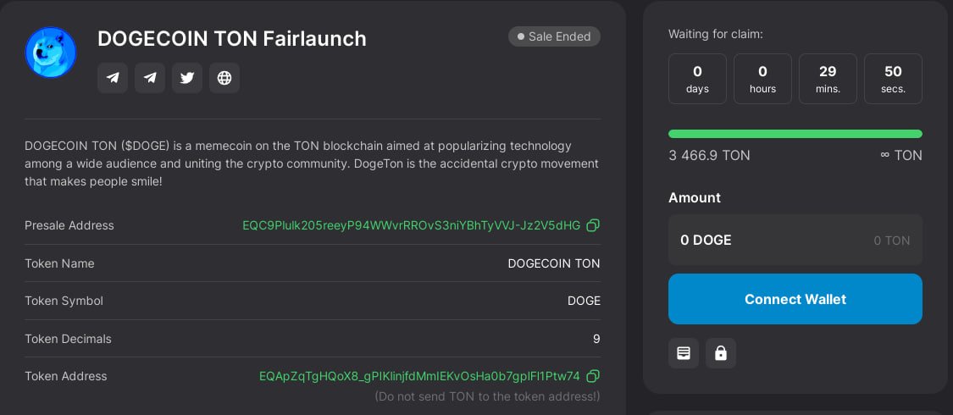Screen dimensions: 953x415
Task: Click the green sale progress bar
Action: 795,134
